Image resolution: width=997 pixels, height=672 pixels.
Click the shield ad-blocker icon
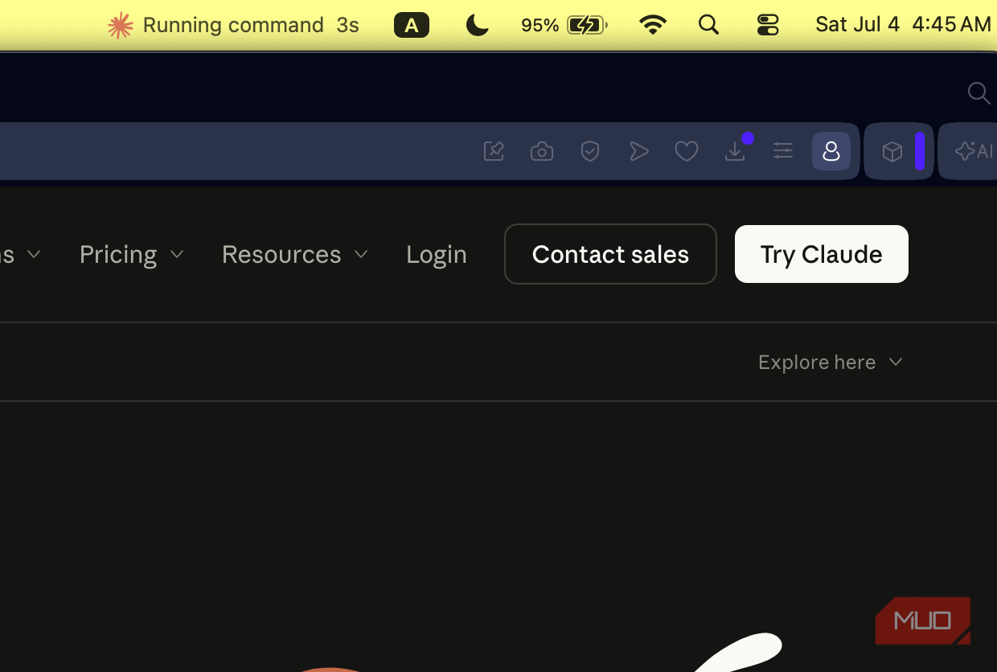tap(590, 151)
